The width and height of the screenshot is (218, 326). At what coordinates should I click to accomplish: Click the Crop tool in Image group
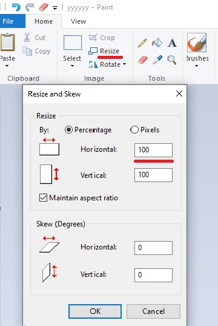tap(102, 38)
